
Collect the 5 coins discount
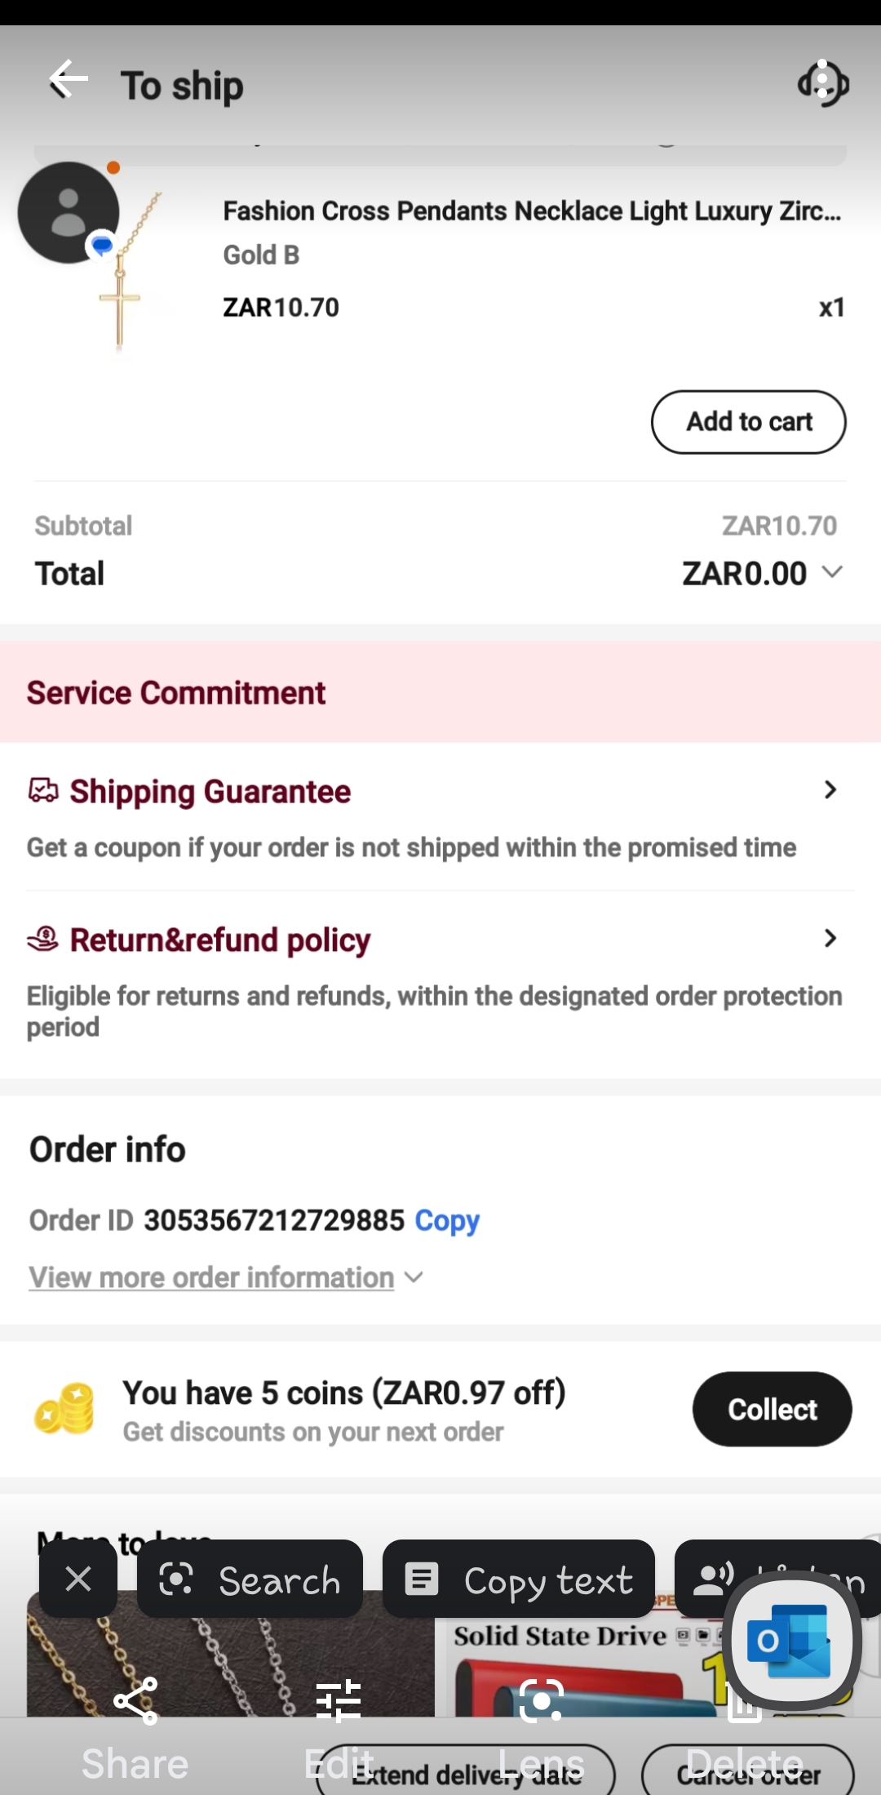coord(772,1410)
